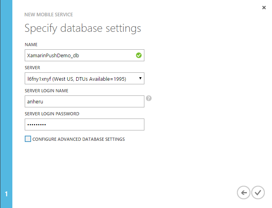The image size is (272, 208).
Task: Close the New Mobile Service dialog
Action: pos(264,8)
